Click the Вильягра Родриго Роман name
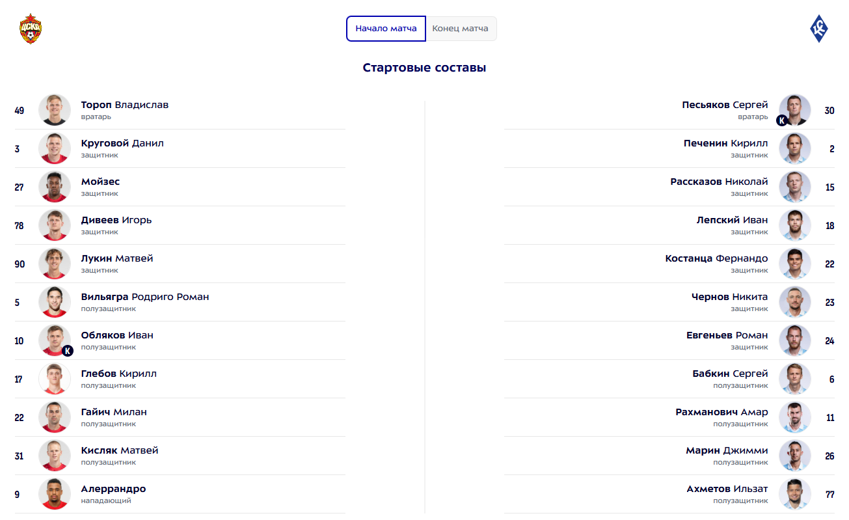Screen dimensions: 849x520 tap(145, 297)
